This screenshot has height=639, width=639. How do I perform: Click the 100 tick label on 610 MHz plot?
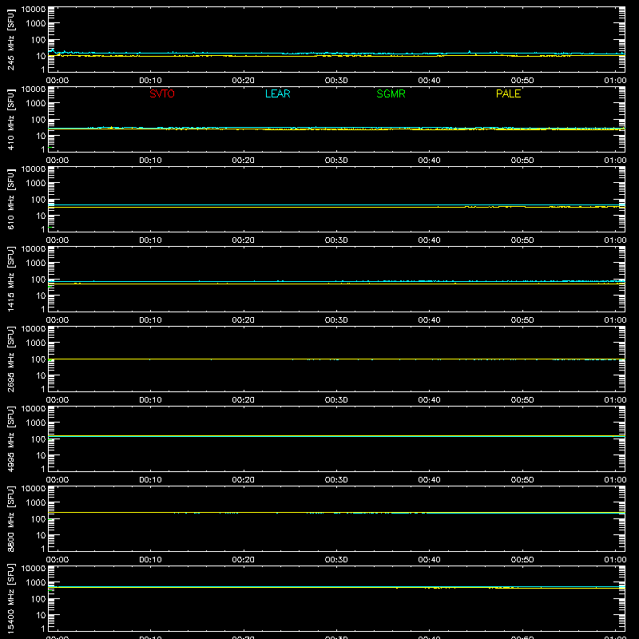click(38, 200)
